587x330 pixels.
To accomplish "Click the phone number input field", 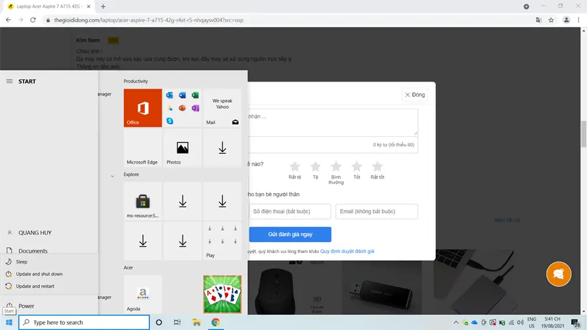I will coord(290,211).
